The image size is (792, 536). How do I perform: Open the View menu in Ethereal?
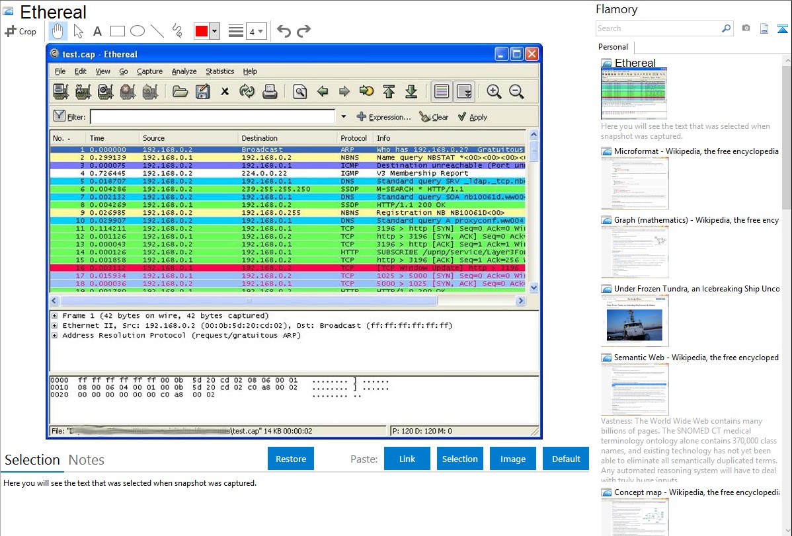tap(102, 71)
